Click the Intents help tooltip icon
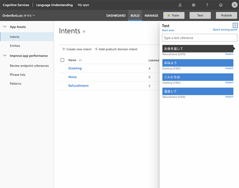This screenshot has height=188, width=239. tap(84, 31)
